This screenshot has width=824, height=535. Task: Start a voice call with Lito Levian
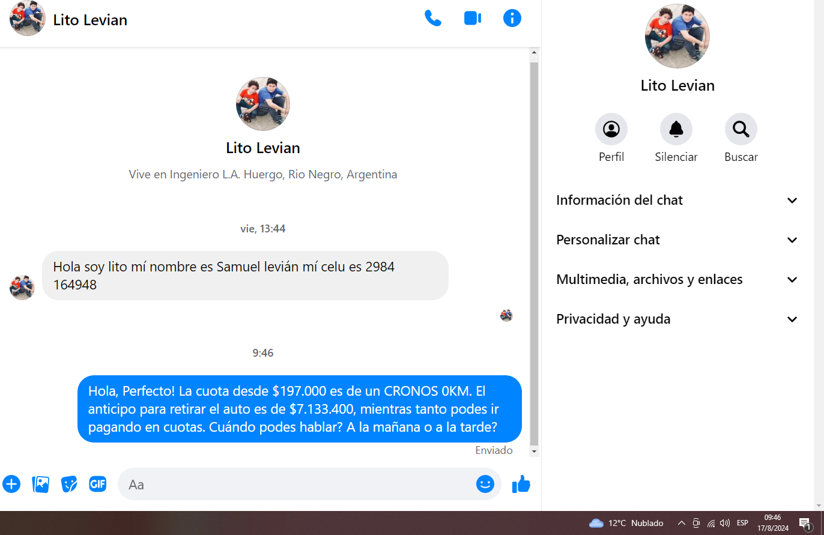click(x=432, y=19)
